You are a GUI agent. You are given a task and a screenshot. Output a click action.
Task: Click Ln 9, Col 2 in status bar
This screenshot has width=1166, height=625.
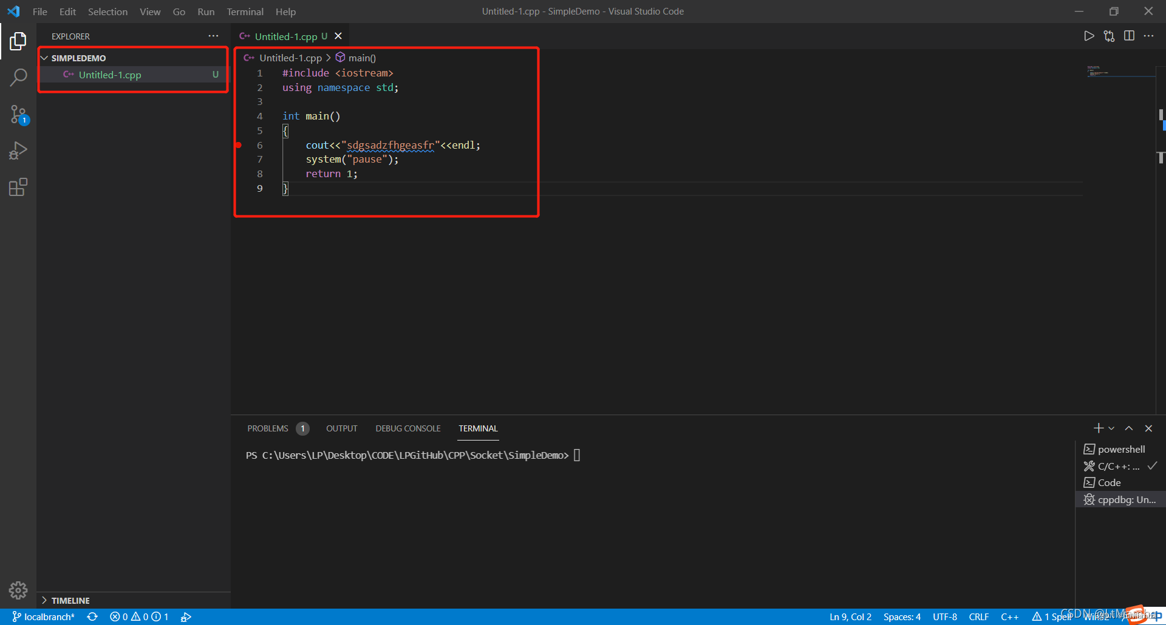click(850, 617)
